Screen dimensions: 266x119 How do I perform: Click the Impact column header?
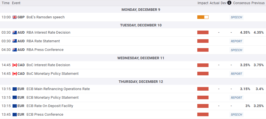tap(203, 3)
